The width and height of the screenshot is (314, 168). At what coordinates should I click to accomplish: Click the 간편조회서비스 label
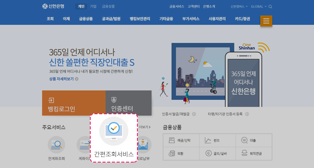pyautogui.click(x=114, y=154)
